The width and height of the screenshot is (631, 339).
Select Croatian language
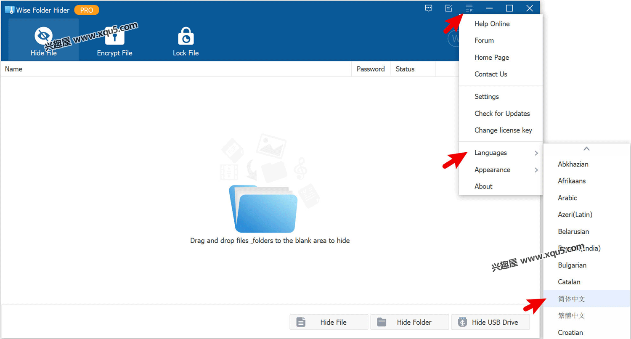(587, 332)
